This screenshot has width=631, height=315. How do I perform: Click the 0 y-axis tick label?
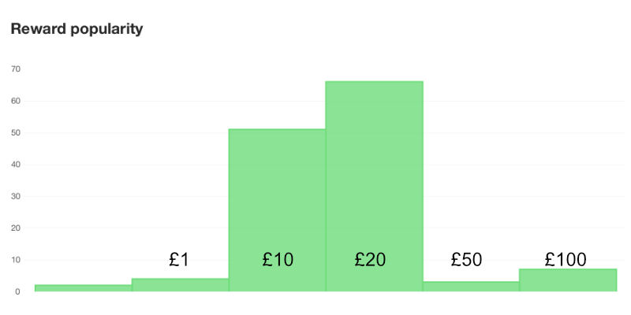pyautogui.click(x=17, y=291)
